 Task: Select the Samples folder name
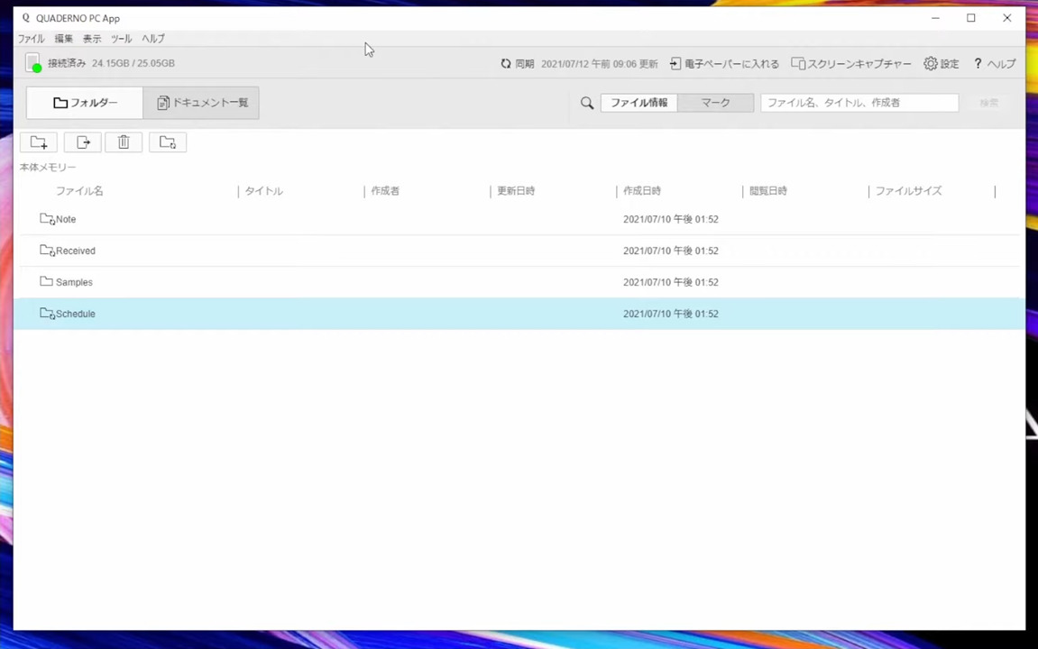pos(74,282)
